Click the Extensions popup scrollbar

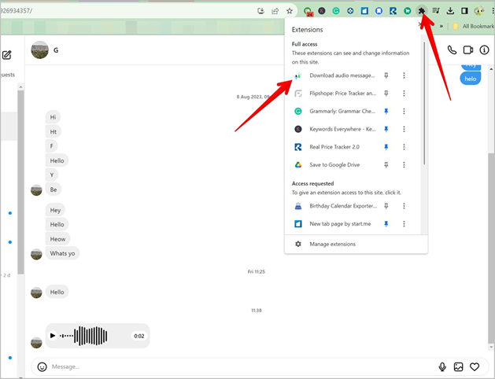coord(424,104)
